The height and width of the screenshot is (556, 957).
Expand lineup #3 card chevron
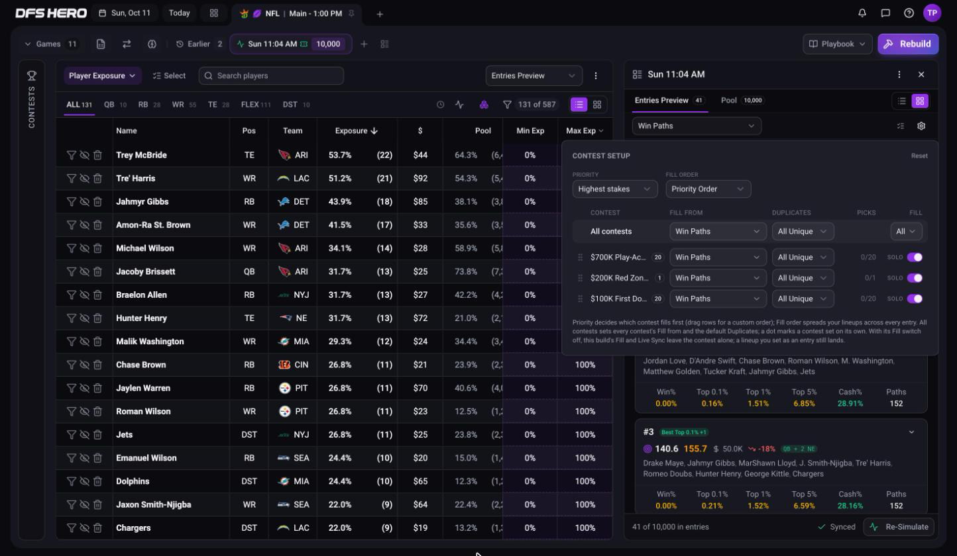(911, 432)
